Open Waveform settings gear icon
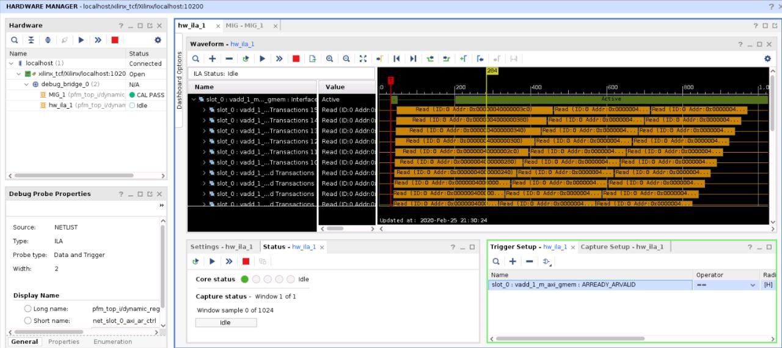Screen dimensions: 782x348 click(767, 59)
